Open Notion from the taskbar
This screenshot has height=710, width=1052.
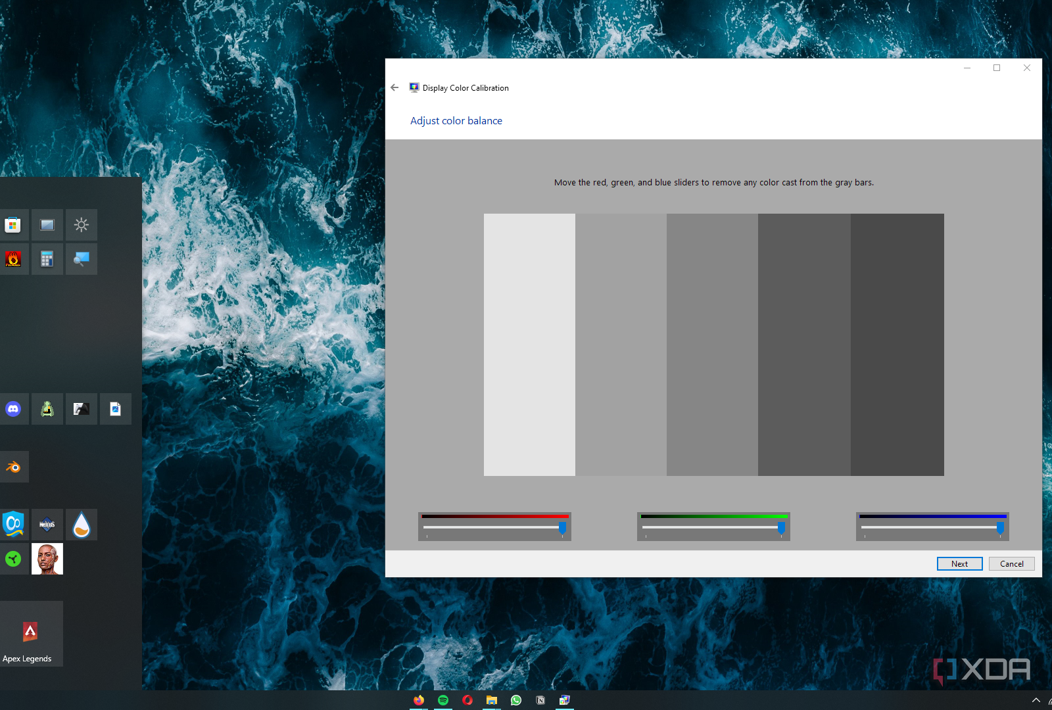540,700
